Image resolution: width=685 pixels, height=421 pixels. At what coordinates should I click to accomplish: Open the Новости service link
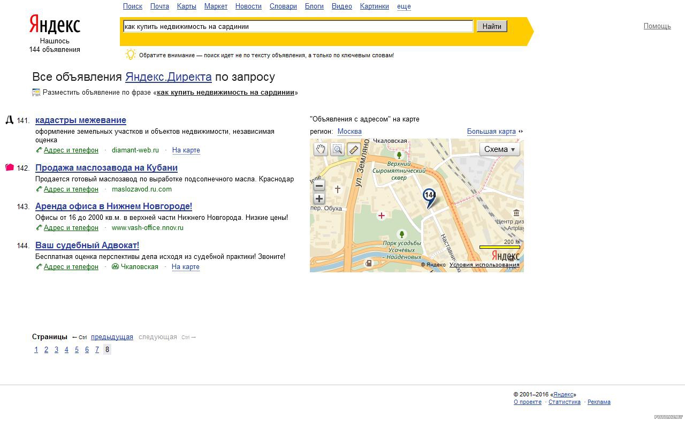pos(248,6)
